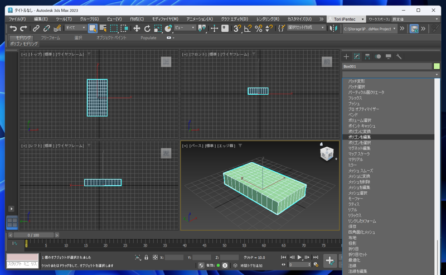Open the ワークスペース '既定値' dropdown
Screen dimensions: 446x275
pos(415,19)
